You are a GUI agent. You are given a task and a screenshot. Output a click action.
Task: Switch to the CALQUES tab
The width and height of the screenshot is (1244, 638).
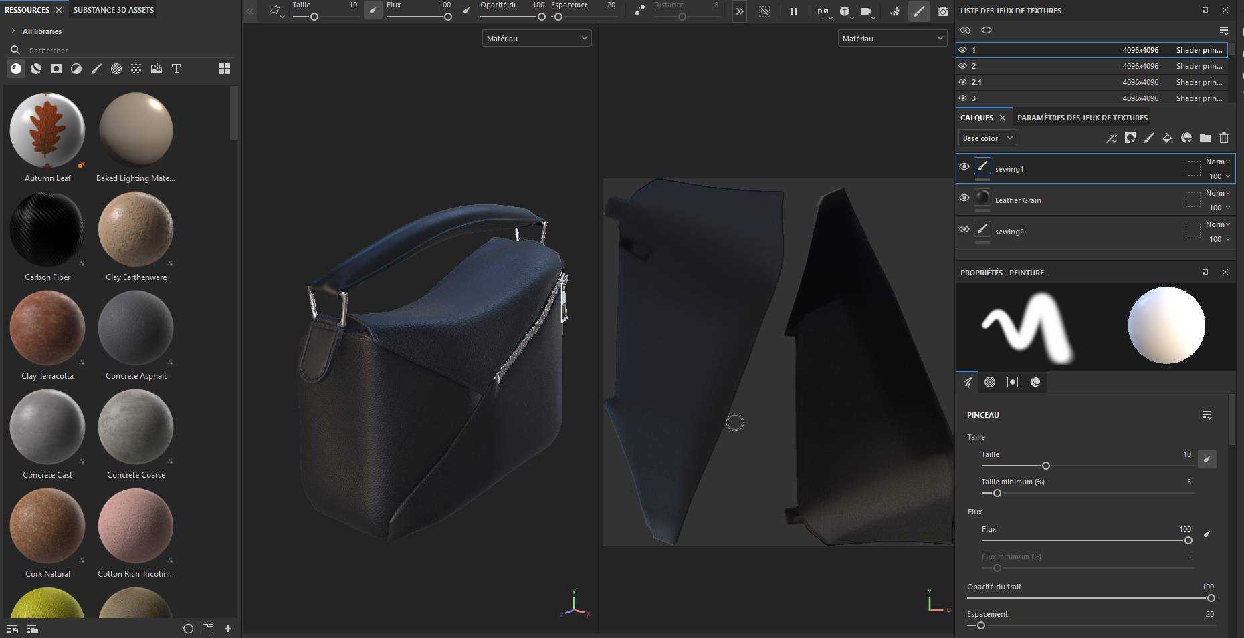976,118
